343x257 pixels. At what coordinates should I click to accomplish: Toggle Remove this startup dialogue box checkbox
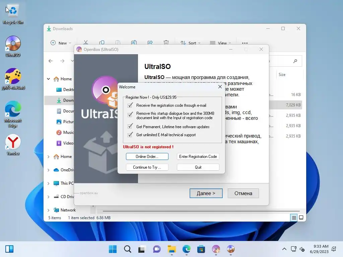coord(130,114)
